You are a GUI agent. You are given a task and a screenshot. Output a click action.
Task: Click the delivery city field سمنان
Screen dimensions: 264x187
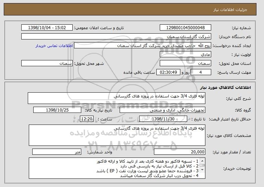[x=47, y=63]
